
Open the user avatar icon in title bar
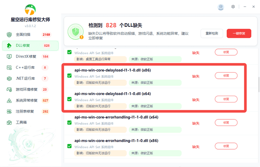coord(221,7)
